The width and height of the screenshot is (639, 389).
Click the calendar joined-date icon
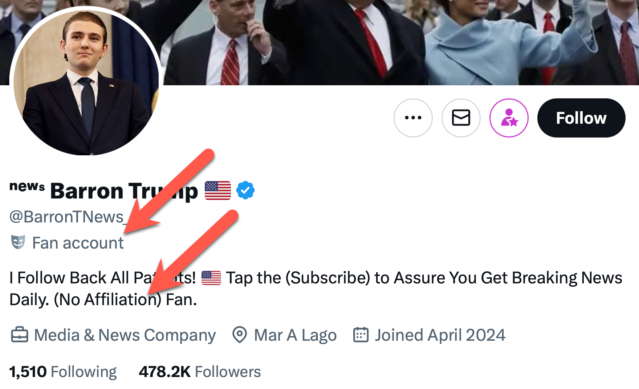(x=361, y=335)
